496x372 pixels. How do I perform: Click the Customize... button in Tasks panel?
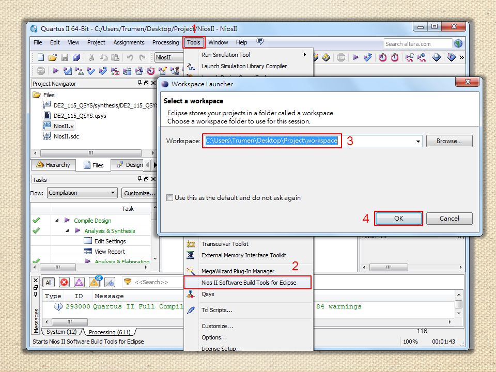click(x=139, y=193)
